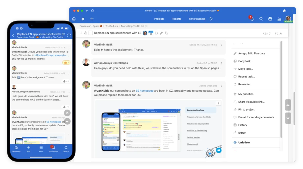Image resolution: width=303 pixels, height=169 pixels.
Task: Open options menu on Adrián's comment
Action: click(221, 63)
